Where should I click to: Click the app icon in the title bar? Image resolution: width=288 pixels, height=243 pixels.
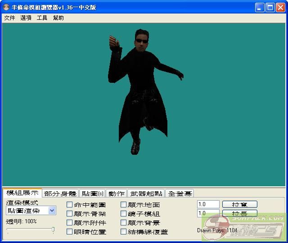pos(6,7)
